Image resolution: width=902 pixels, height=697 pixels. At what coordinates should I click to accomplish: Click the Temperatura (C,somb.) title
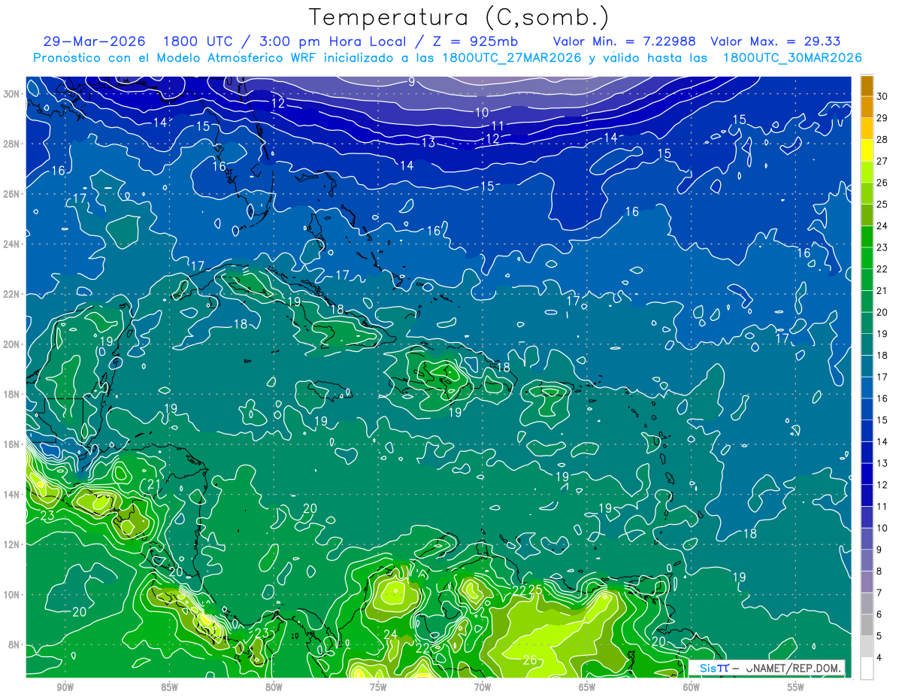[459, 17]
